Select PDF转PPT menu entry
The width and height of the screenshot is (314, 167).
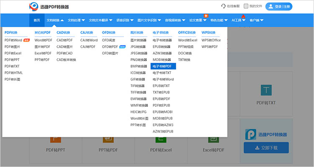coord(12,60)
